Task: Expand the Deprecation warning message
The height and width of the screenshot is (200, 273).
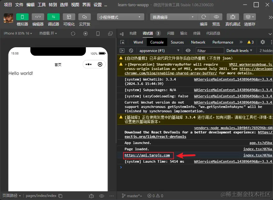Action: tap(126, 64)
